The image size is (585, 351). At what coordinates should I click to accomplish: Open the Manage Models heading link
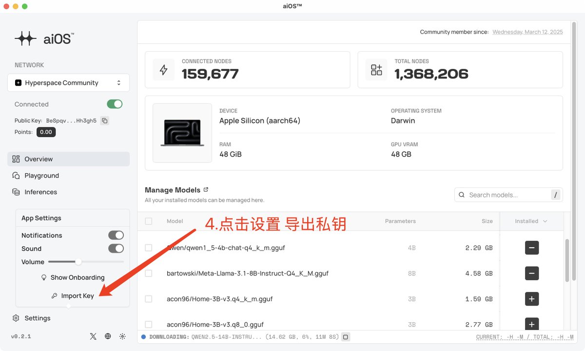point(173,190)
